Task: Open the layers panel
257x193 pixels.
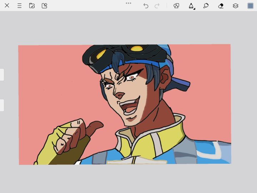Action: (236, 6)
